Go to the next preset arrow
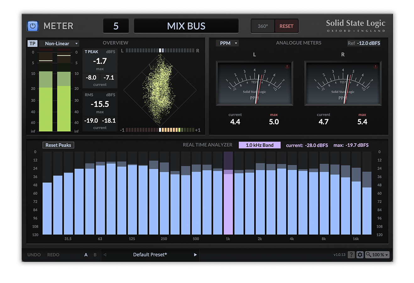Screen dimensions: 414x283 point(195,255)
